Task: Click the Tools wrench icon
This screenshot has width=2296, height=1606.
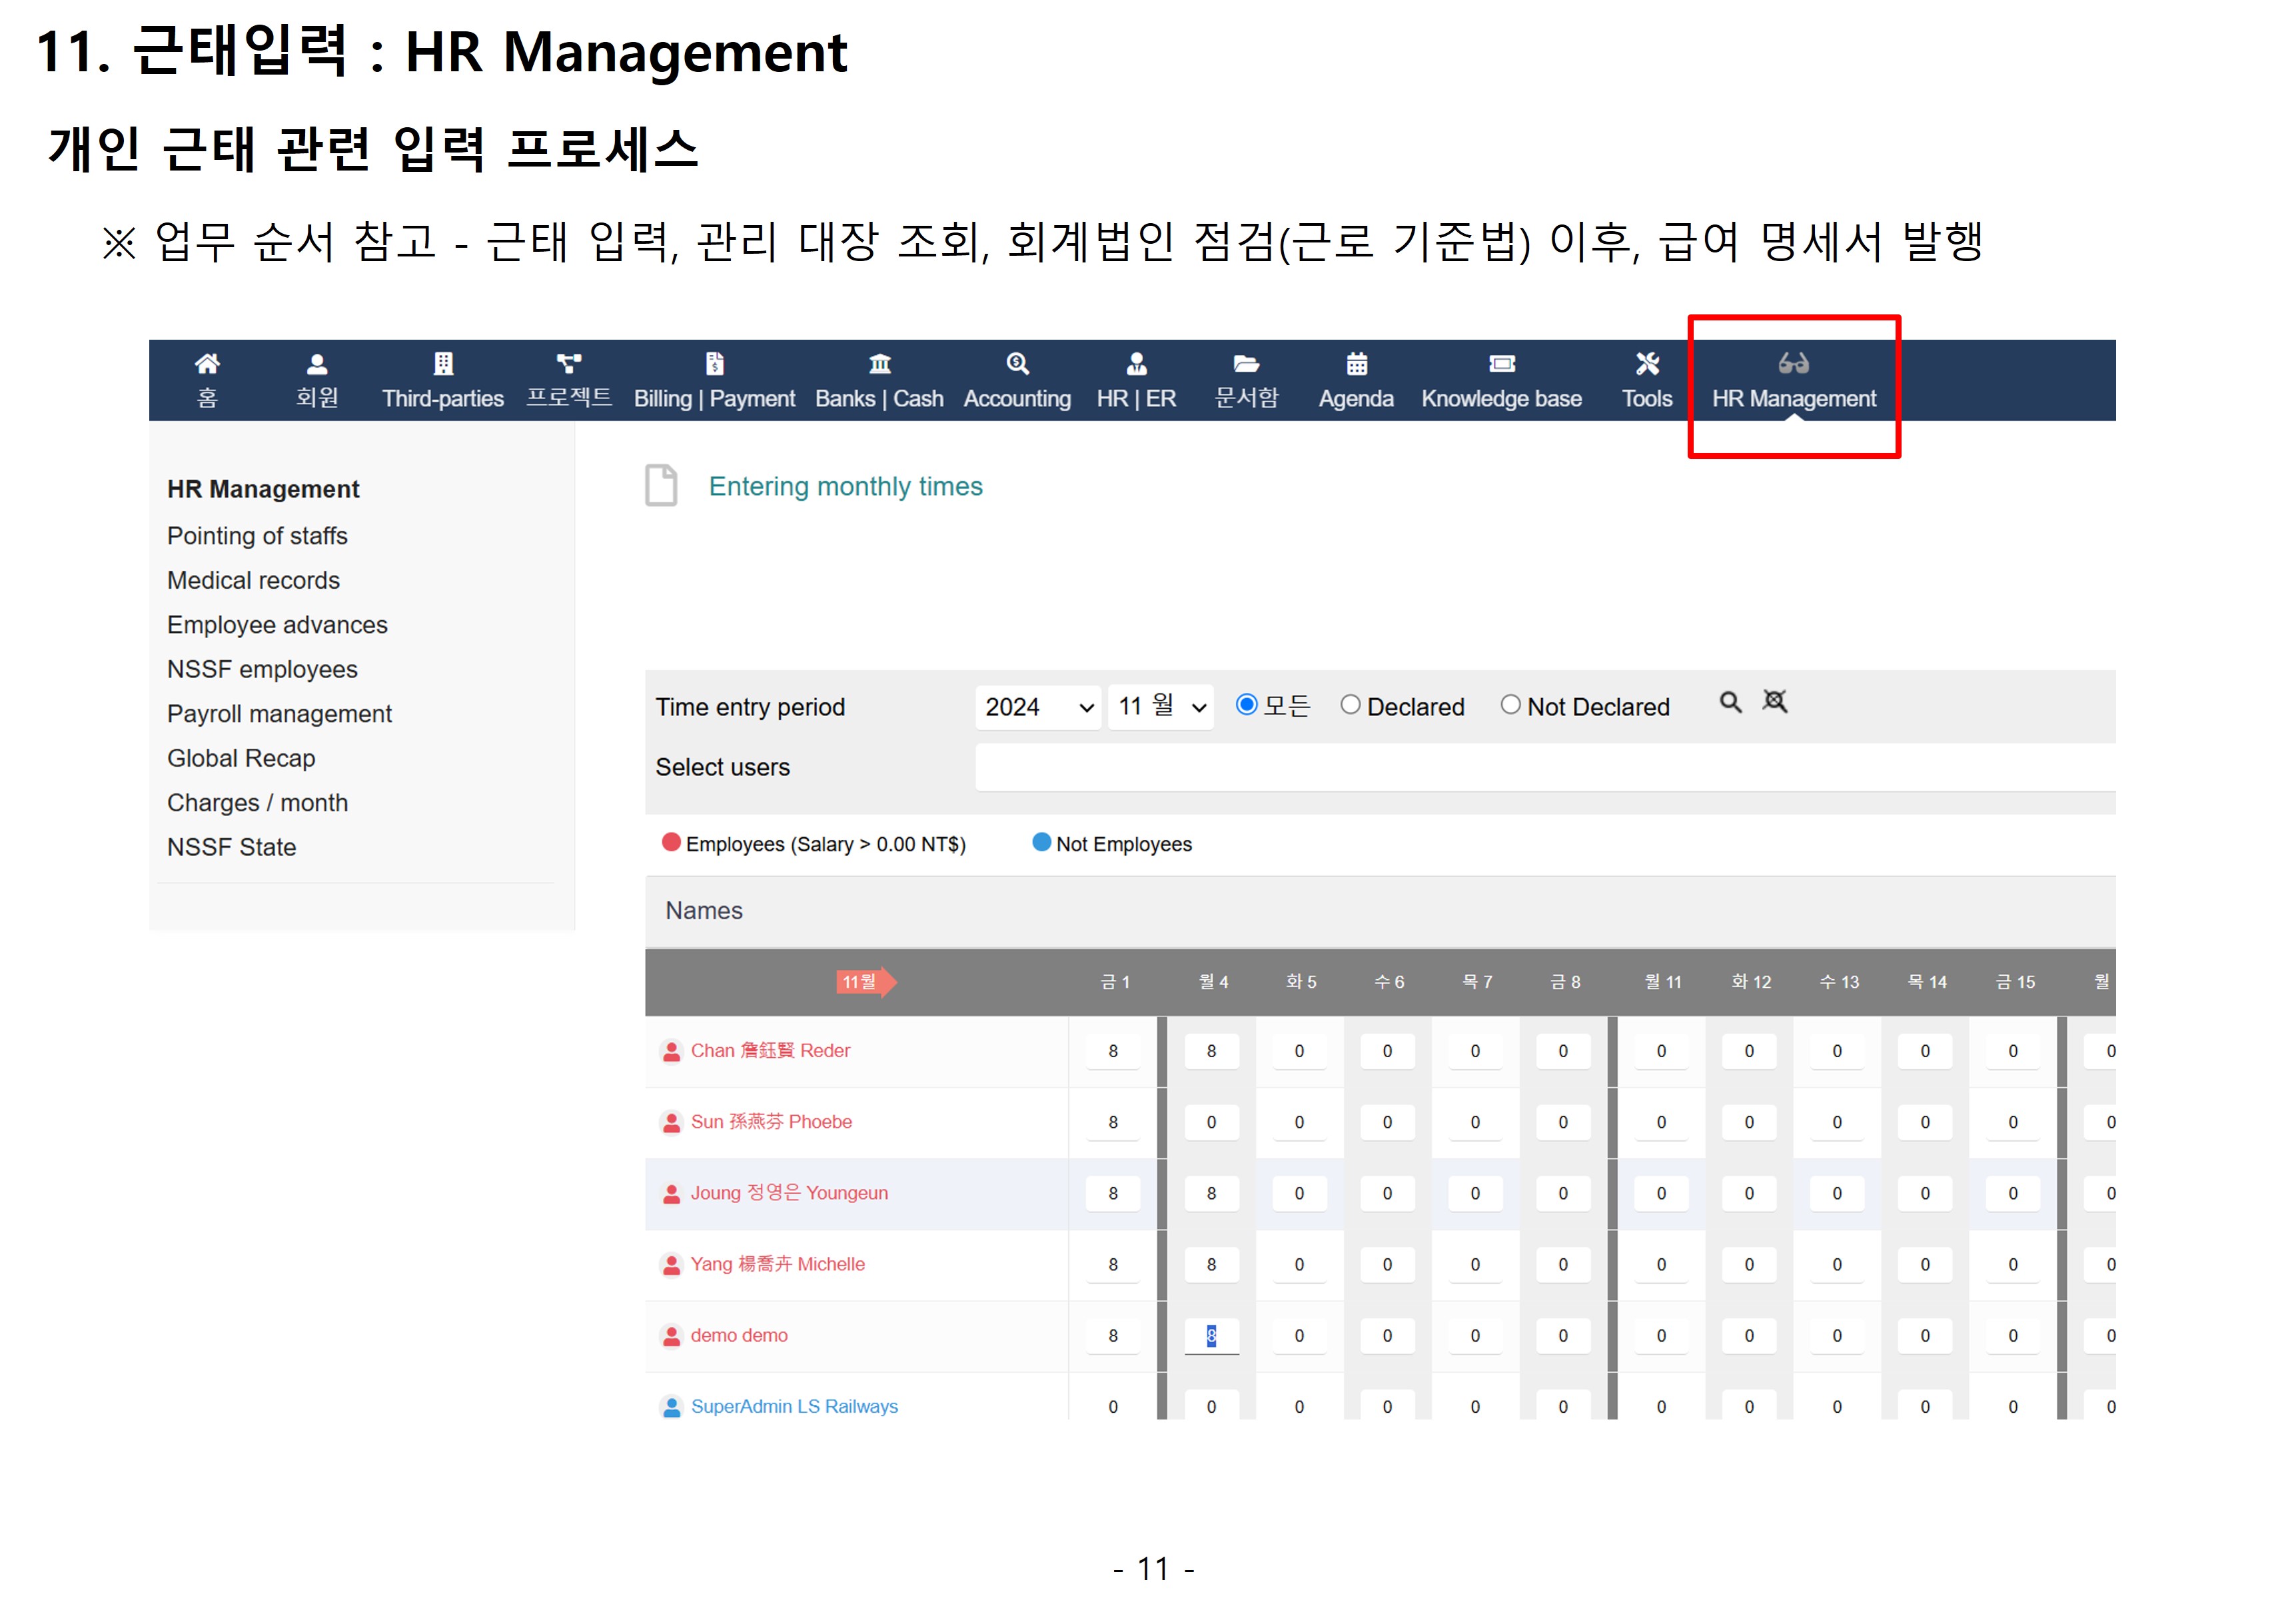Action: 1647,363
